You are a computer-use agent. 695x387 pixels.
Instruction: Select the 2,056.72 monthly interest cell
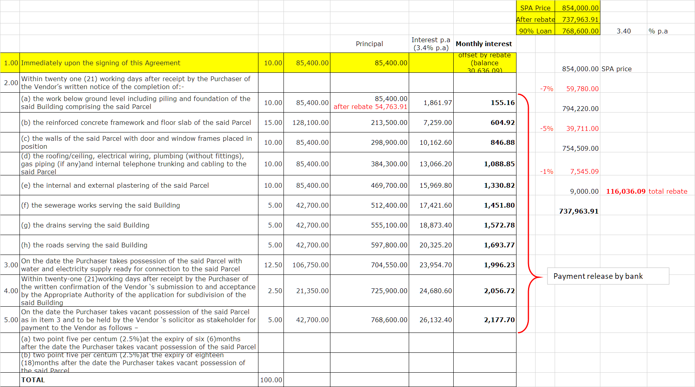pos(485,291)
